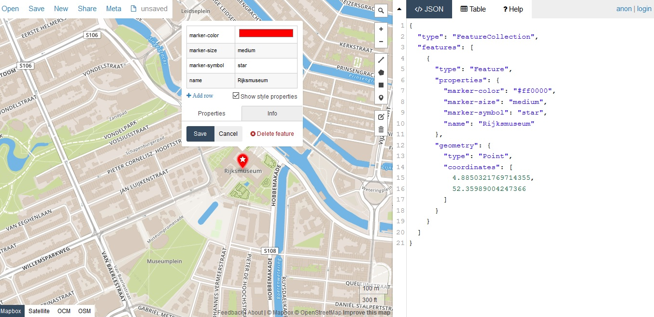The height and width of the screenshot is (317, 654).
Task: Click the longitude 4.8850321769714355 in JSON
Action: pyautogui.click(x=492, y=178)
